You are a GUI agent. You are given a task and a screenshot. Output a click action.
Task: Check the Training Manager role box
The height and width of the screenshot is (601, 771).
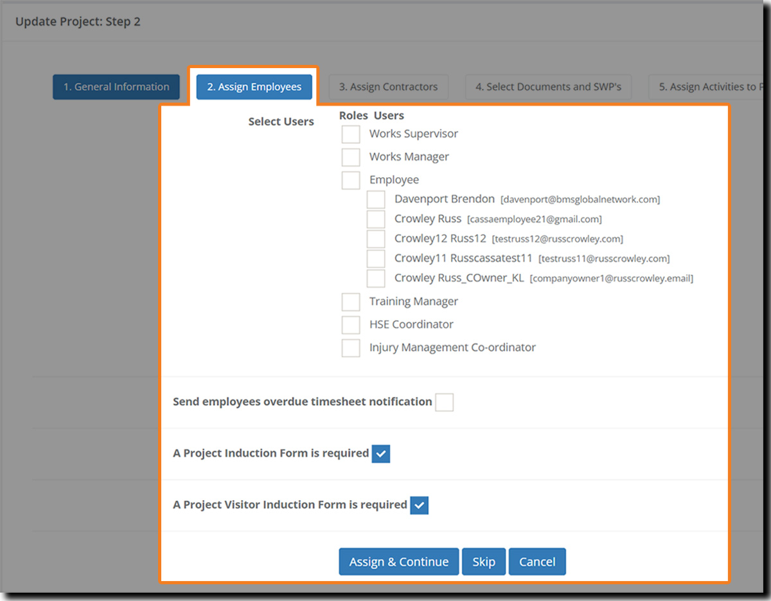point(351,302)
